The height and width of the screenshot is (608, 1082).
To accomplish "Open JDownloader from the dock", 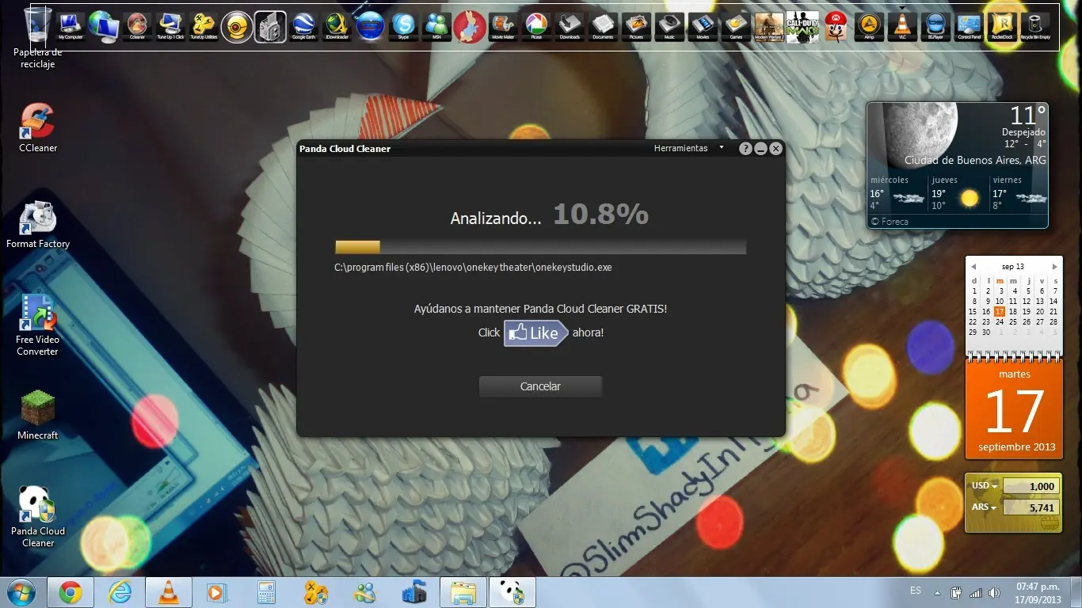I will (337, 26).
